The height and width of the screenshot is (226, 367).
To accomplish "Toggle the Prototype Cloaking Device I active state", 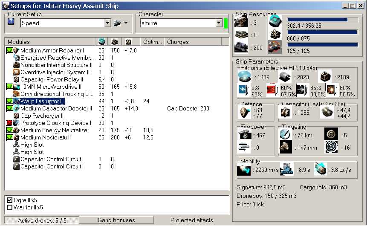I will (x=9, y=123).
